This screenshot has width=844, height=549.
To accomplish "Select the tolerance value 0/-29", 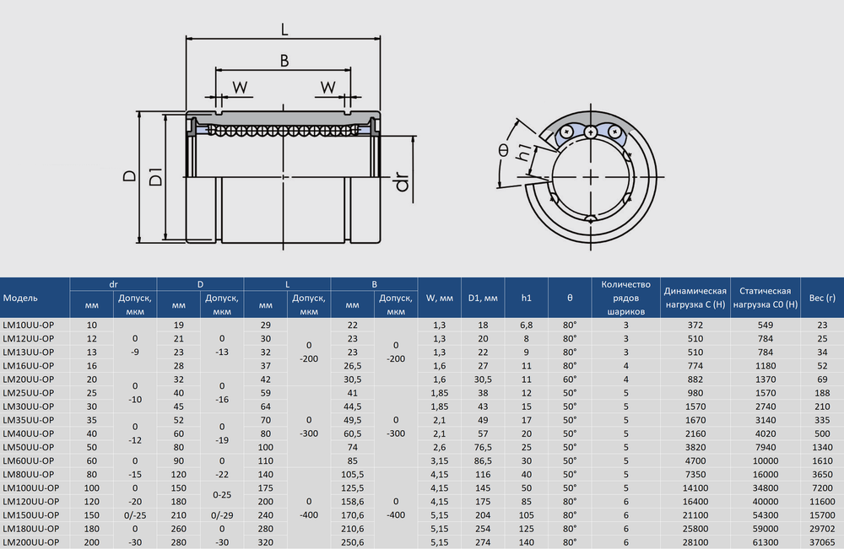I will coord(222,515).
